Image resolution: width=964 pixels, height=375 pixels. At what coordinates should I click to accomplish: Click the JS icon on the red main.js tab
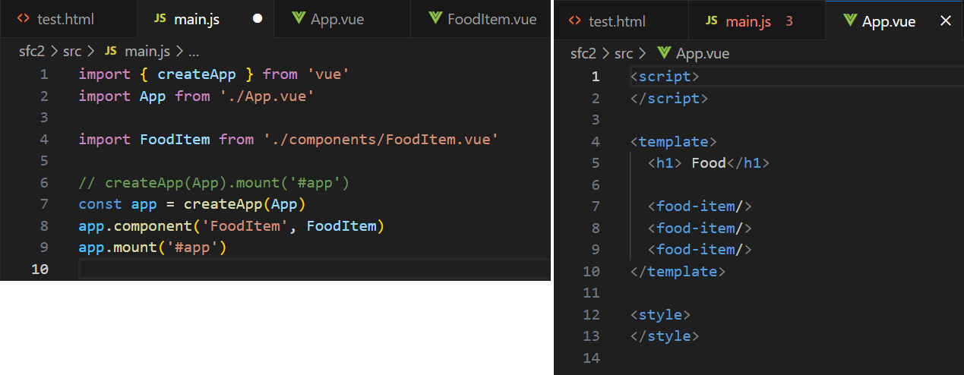[711, 21]
